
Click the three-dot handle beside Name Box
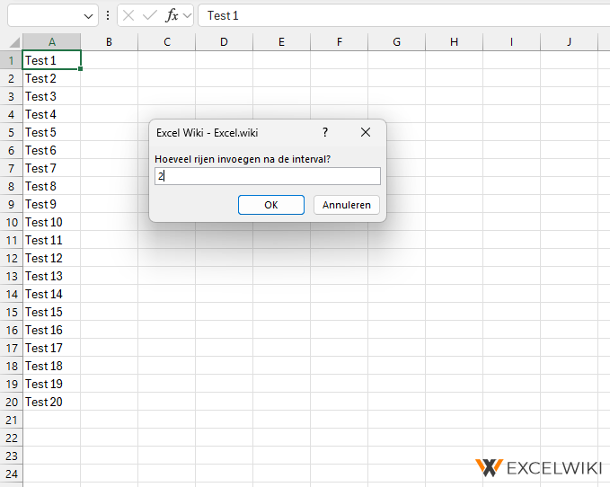tap(108, 15)
